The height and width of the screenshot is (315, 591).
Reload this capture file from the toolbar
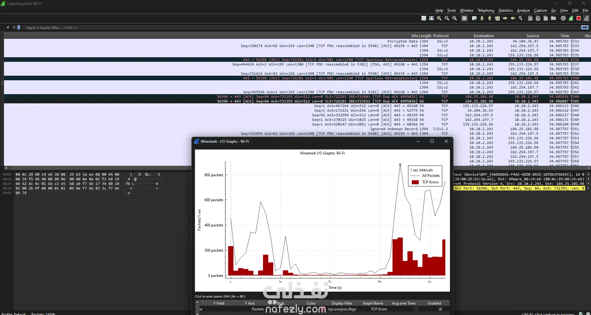(530, 18)
